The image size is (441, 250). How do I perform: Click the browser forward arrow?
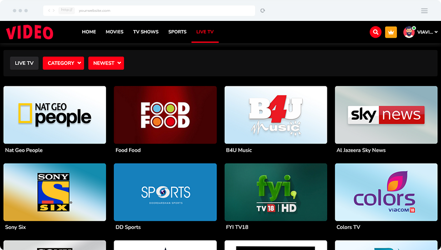click(x=54, y=10)
